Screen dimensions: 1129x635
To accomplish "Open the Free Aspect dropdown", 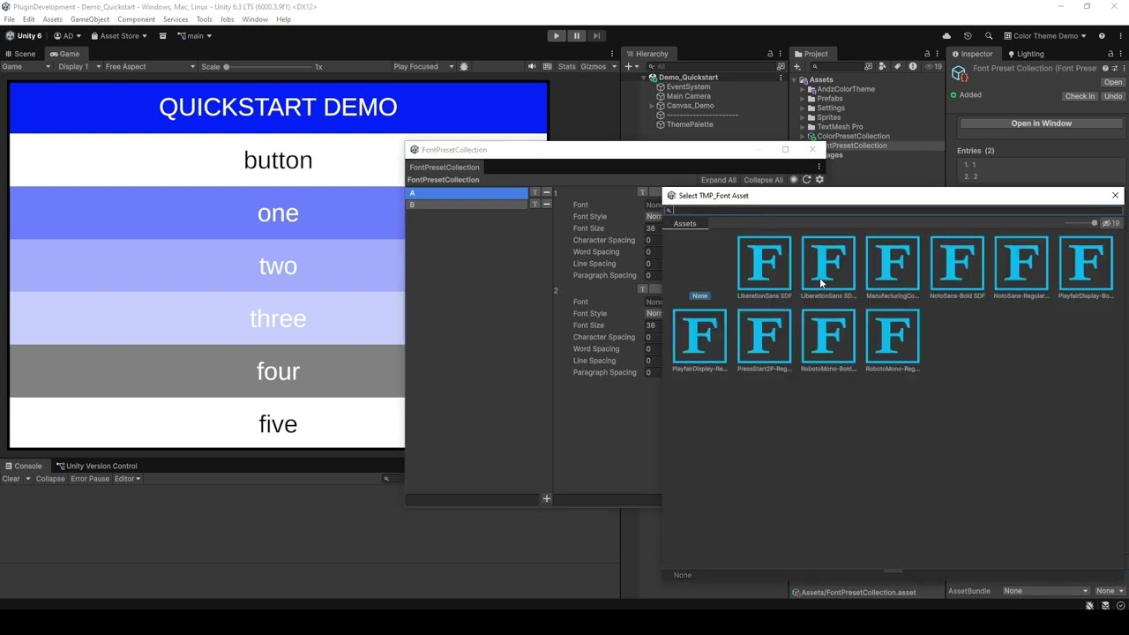I will 149,67.
